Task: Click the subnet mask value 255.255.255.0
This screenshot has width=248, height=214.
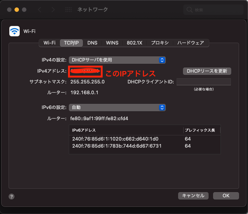Action: point(87,82)
